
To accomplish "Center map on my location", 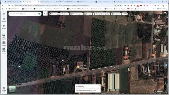I will [165, 83].
